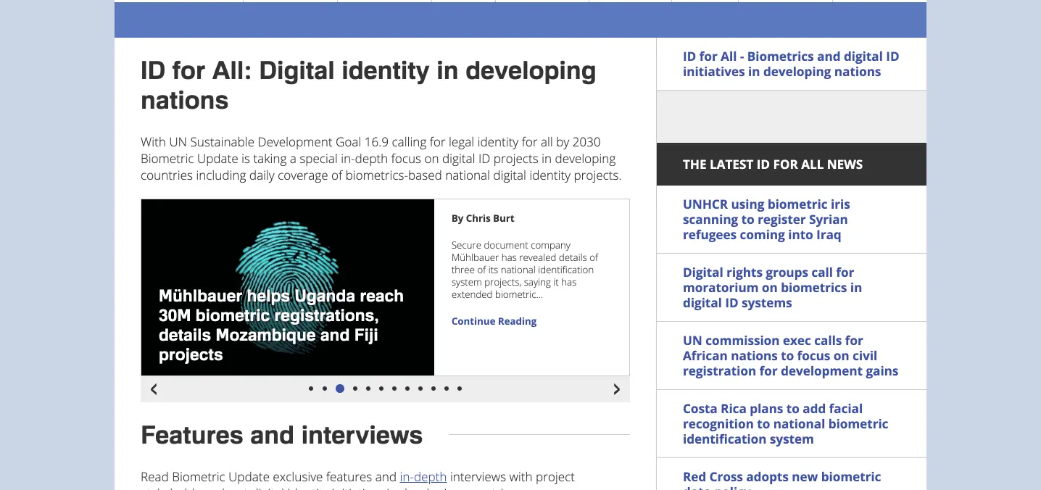Jump to the fourth carousel dot
1041x490 pixels.
click(354, 389)
